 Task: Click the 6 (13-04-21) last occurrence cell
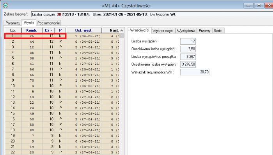click(x=84, y=147)
